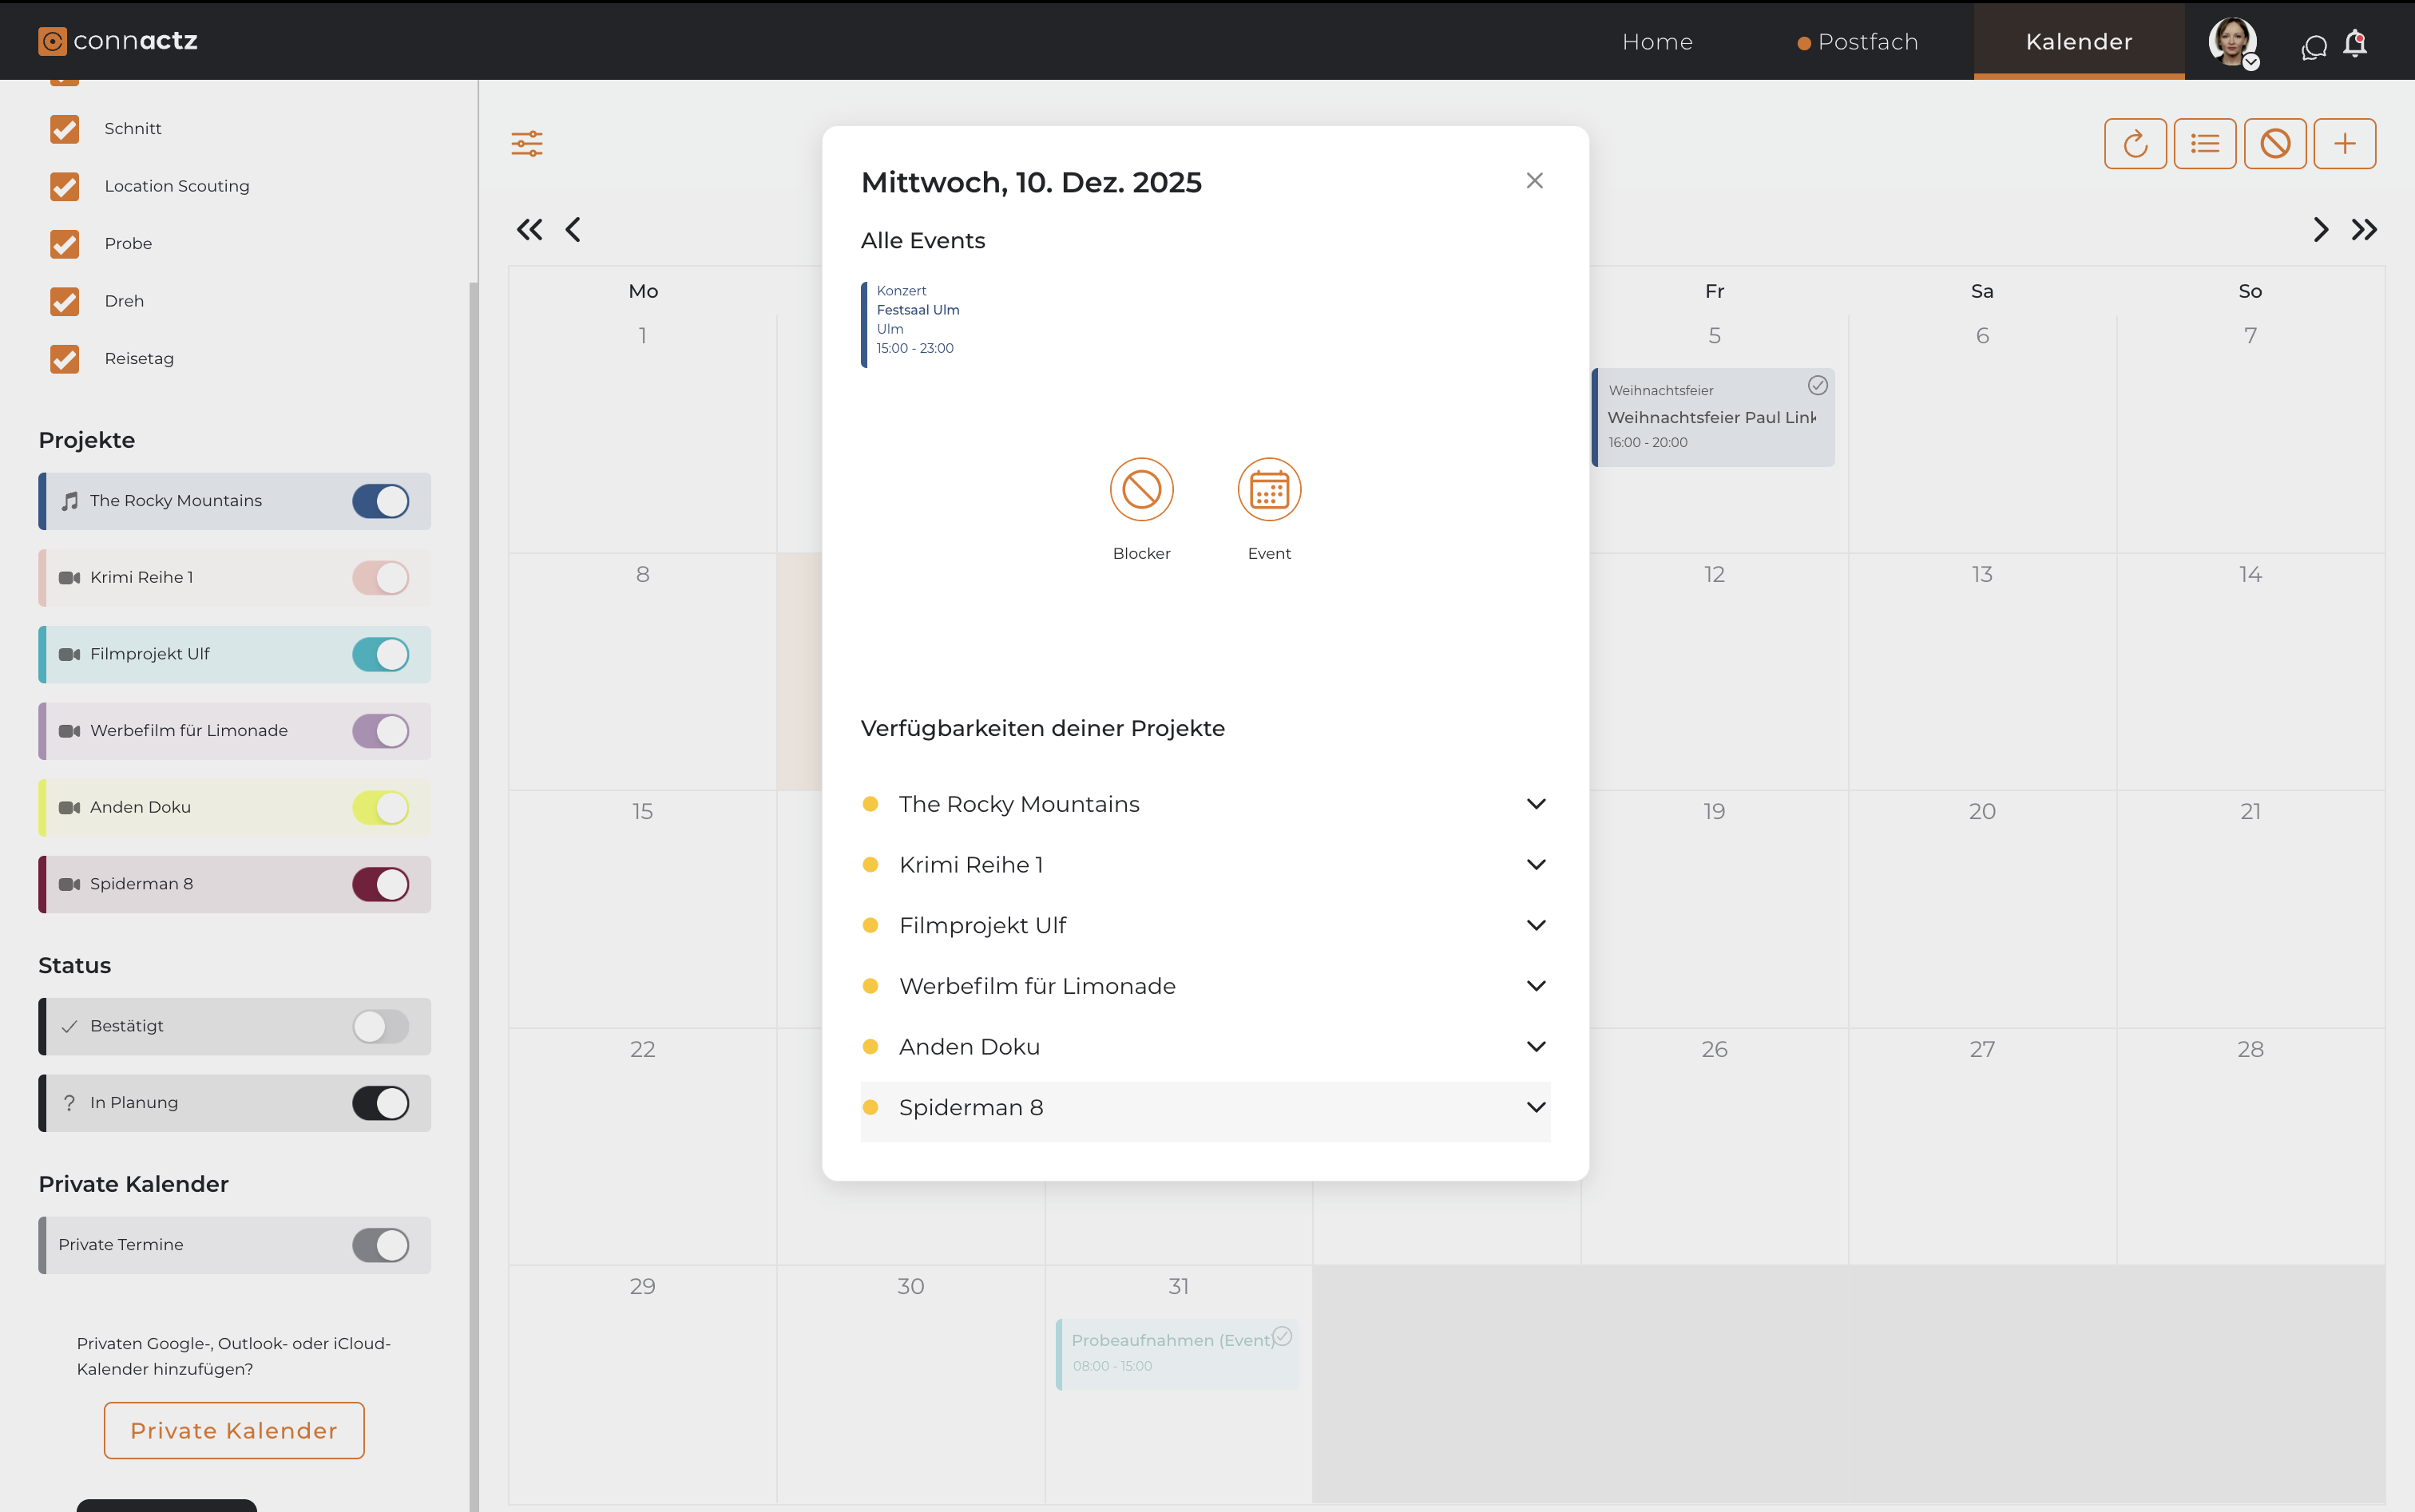Screen dimensions: 2415x1512
Task: Click the refresh calendar icon
Action: pos(2135,144)
